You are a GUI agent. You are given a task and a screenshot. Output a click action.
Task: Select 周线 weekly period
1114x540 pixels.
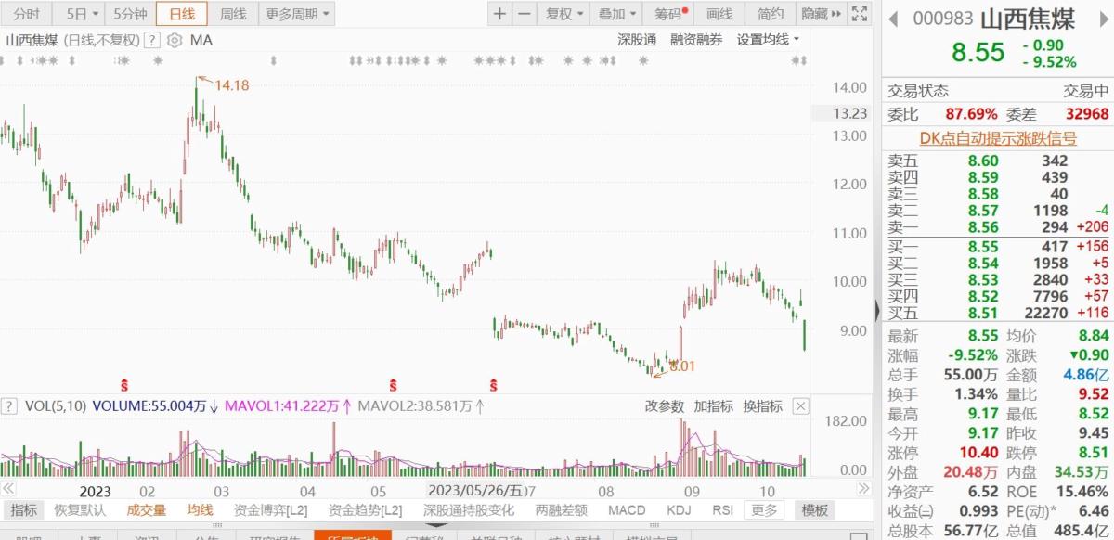click(x=233, y=14)
